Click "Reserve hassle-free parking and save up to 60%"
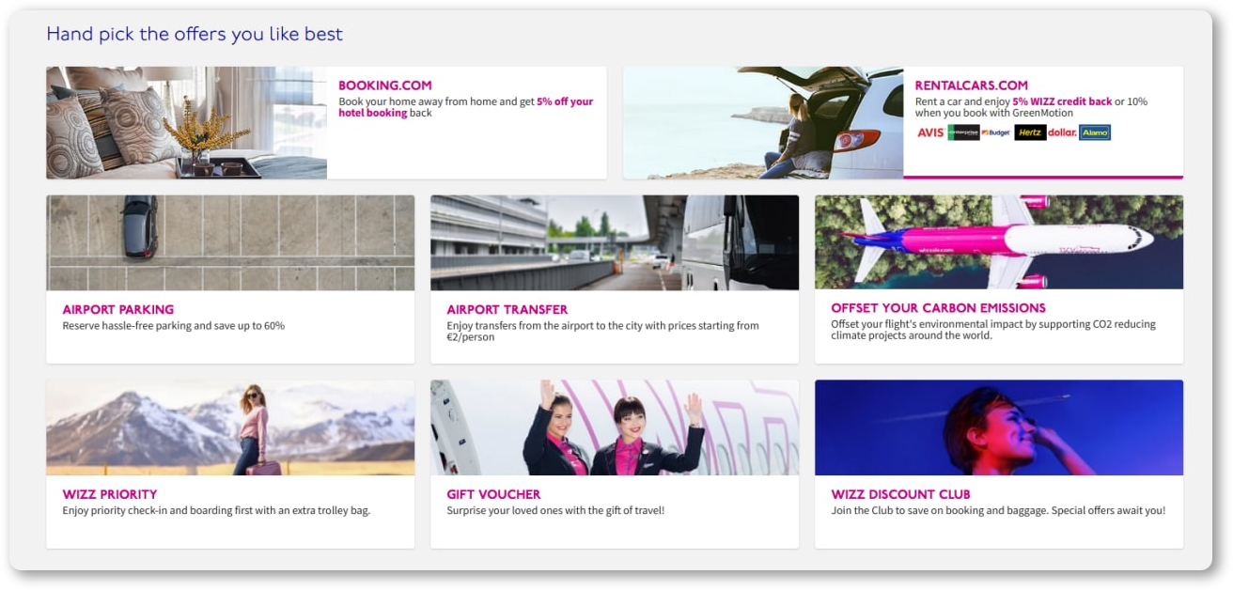Viewport: 1233px width, 590px height. pyautogui.click(x=174, y=326)
